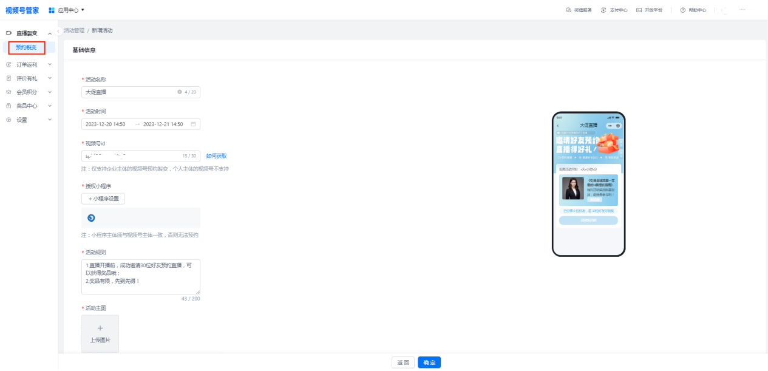Expand the 会员积分 sidebar menu
The image size is (768, 371).
pyautogui.click(x=50, y=92)
